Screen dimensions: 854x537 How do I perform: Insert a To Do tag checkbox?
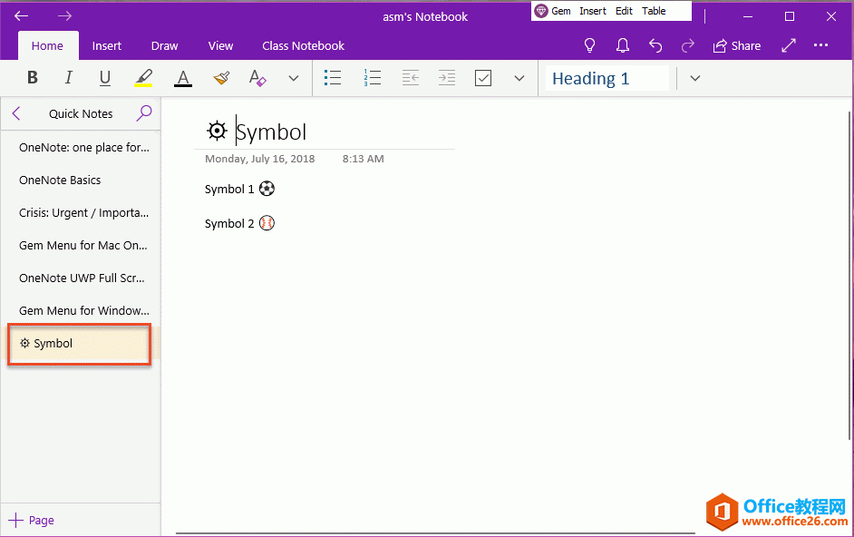coord(483,78)
